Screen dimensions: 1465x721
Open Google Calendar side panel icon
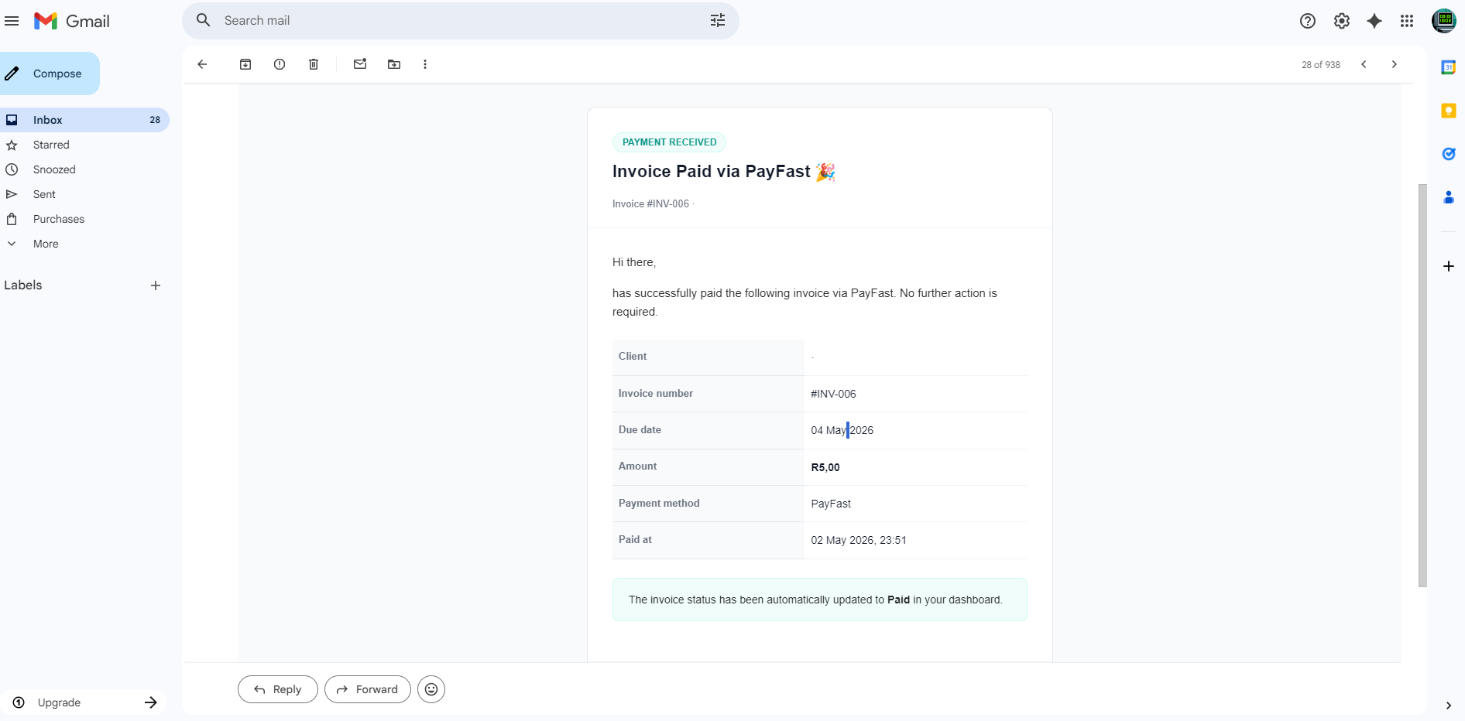(1449, 67)
